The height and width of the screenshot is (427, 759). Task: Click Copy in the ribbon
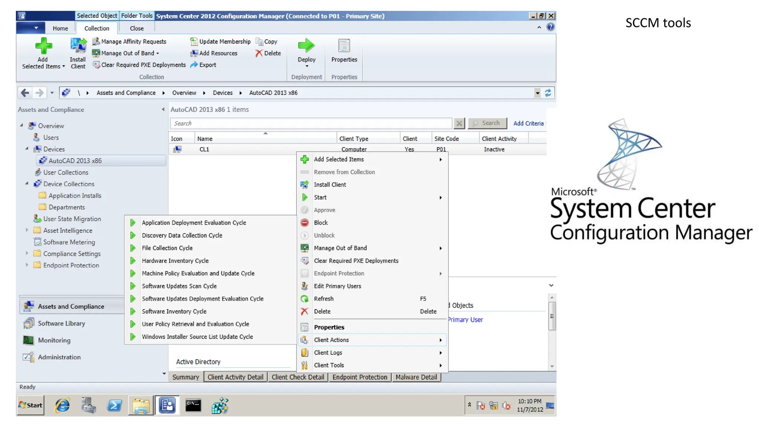point(266,42)
